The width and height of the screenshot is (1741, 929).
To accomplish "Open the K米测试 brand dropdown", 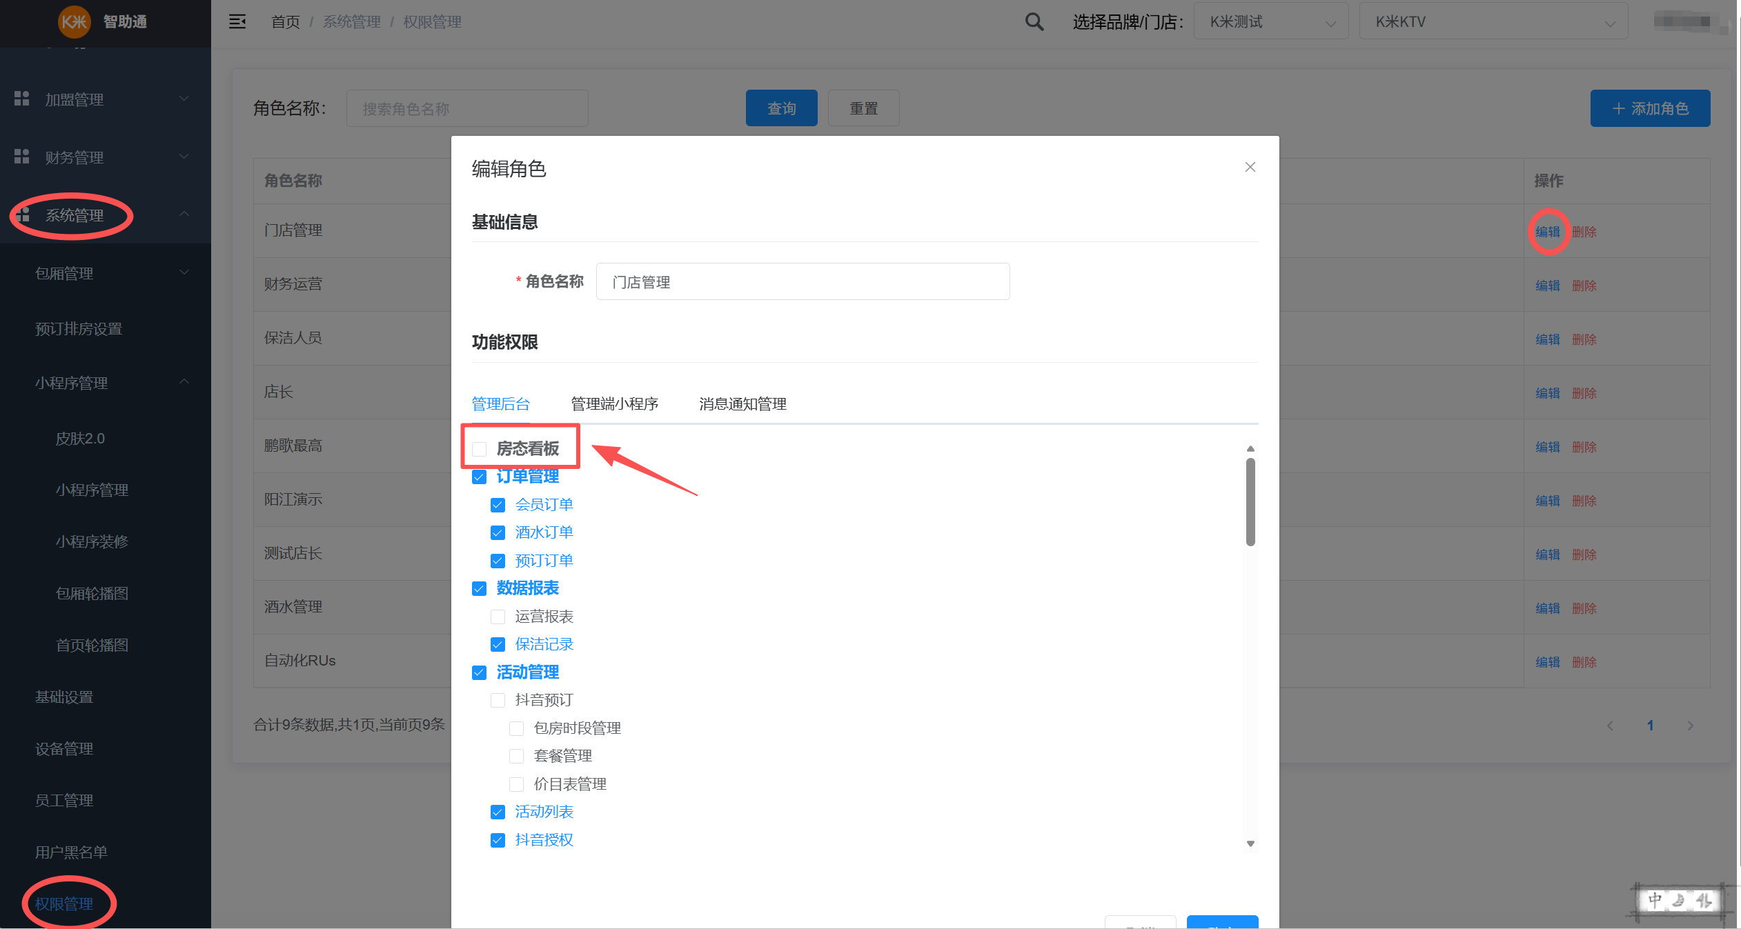I will [1271, 22].
